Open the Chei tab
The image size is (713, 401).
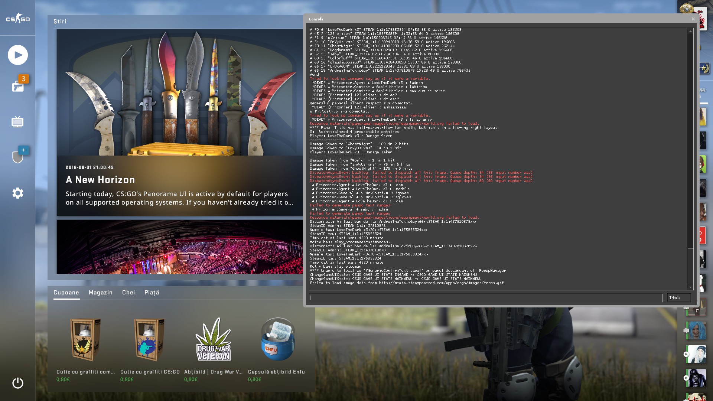[128, 293]
